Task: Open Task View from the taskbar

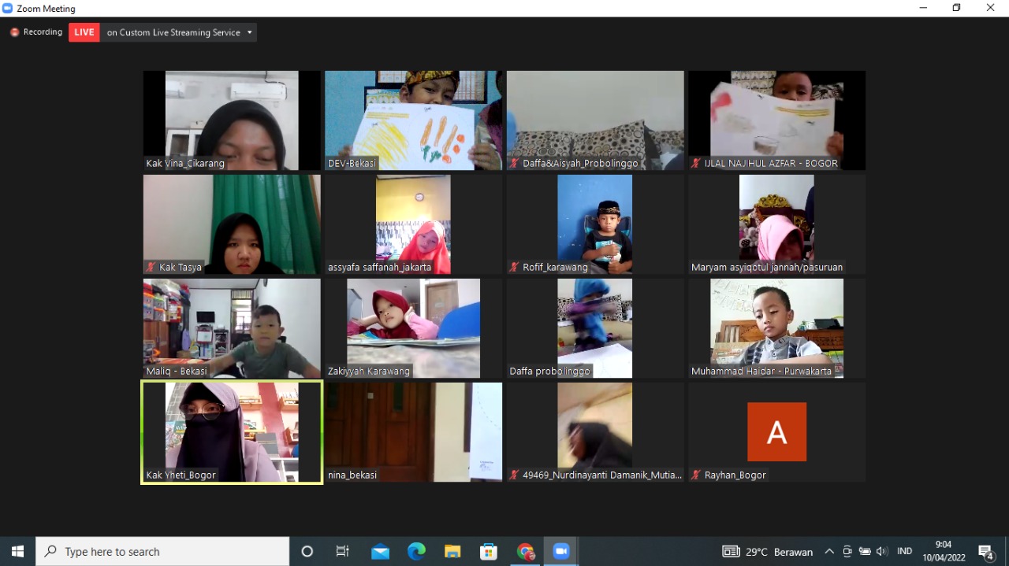Action: [x=342, y=551]
